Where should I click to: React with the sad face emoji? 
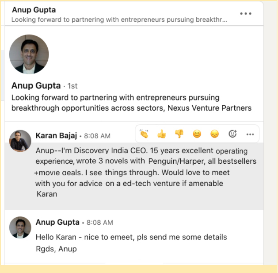pyautogui.click(x=214, y=134)
